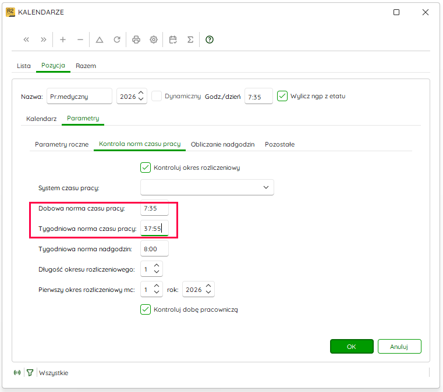Select the Parametry sub-tab
Viewport: 443px width, 392px height.
point(83,118)
